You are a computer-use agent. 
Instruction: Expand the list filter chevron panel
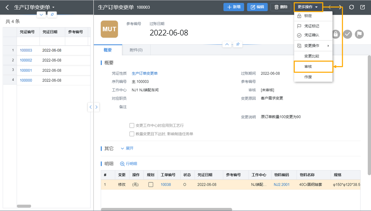point(41,14)
